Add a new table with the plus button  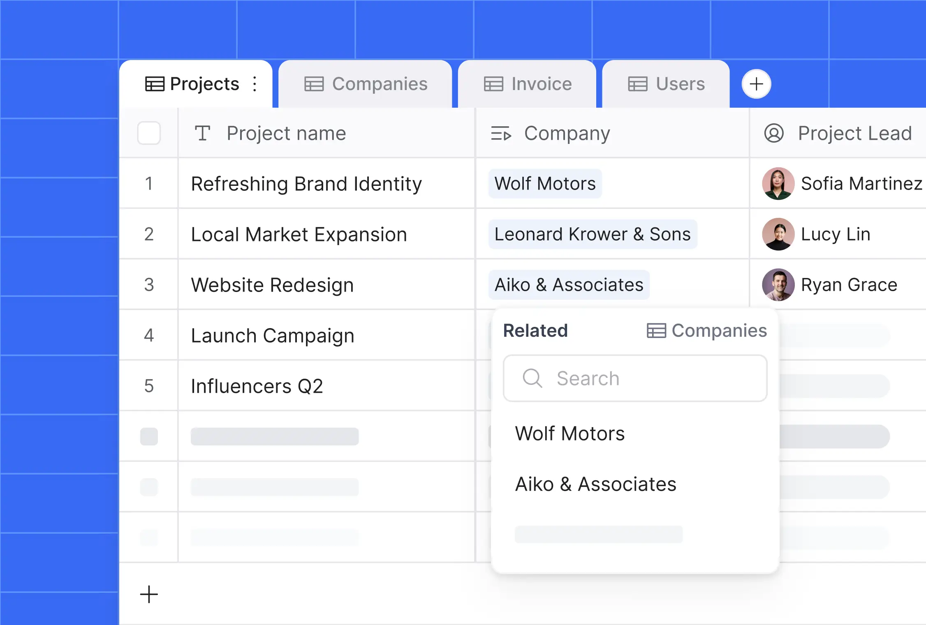coord(756,84)
